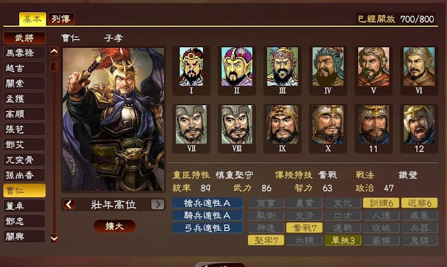Toggle the 奮戰7 skill tag
This screenshot has width=447, height=267.
click(x=304, y=227)
